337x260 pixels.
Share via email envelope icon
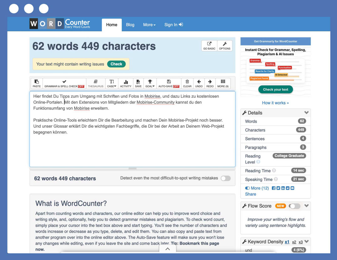point(293,188)
